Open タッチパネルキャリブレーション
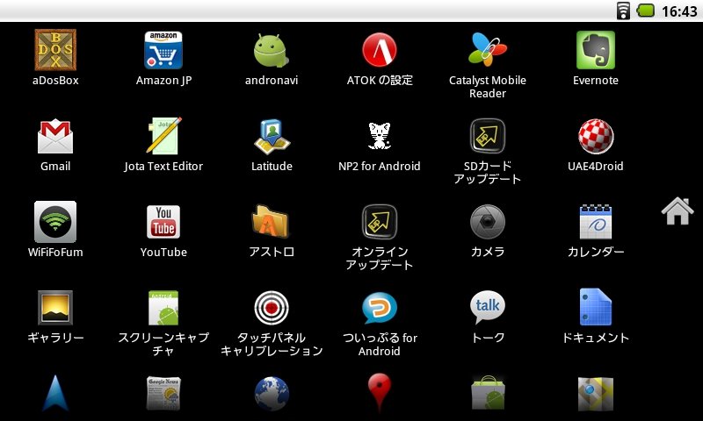 [x=272, y=308]
